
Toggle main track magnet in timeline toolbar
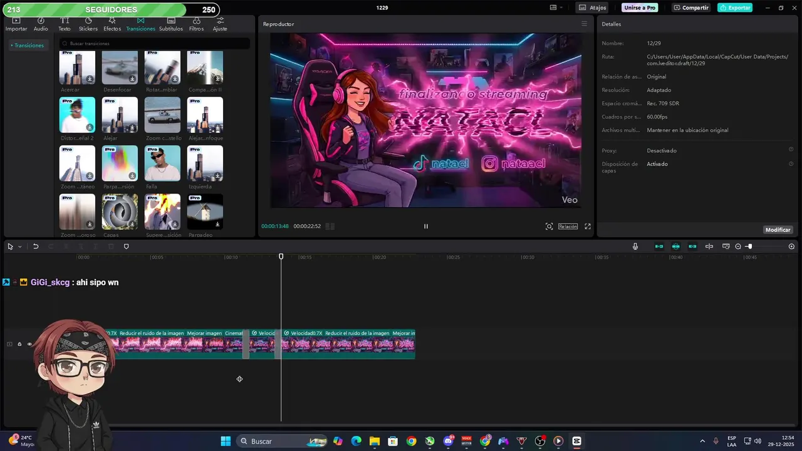click(x=659, y=247)
